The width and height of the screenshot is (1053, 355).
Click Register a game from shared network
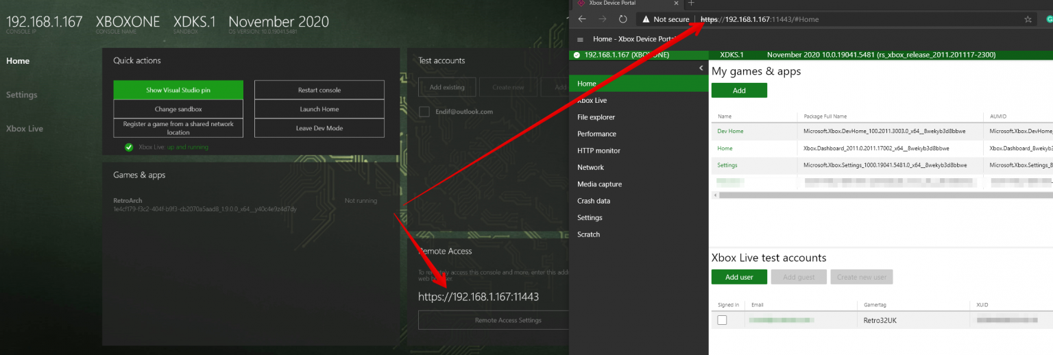[178, 128]
